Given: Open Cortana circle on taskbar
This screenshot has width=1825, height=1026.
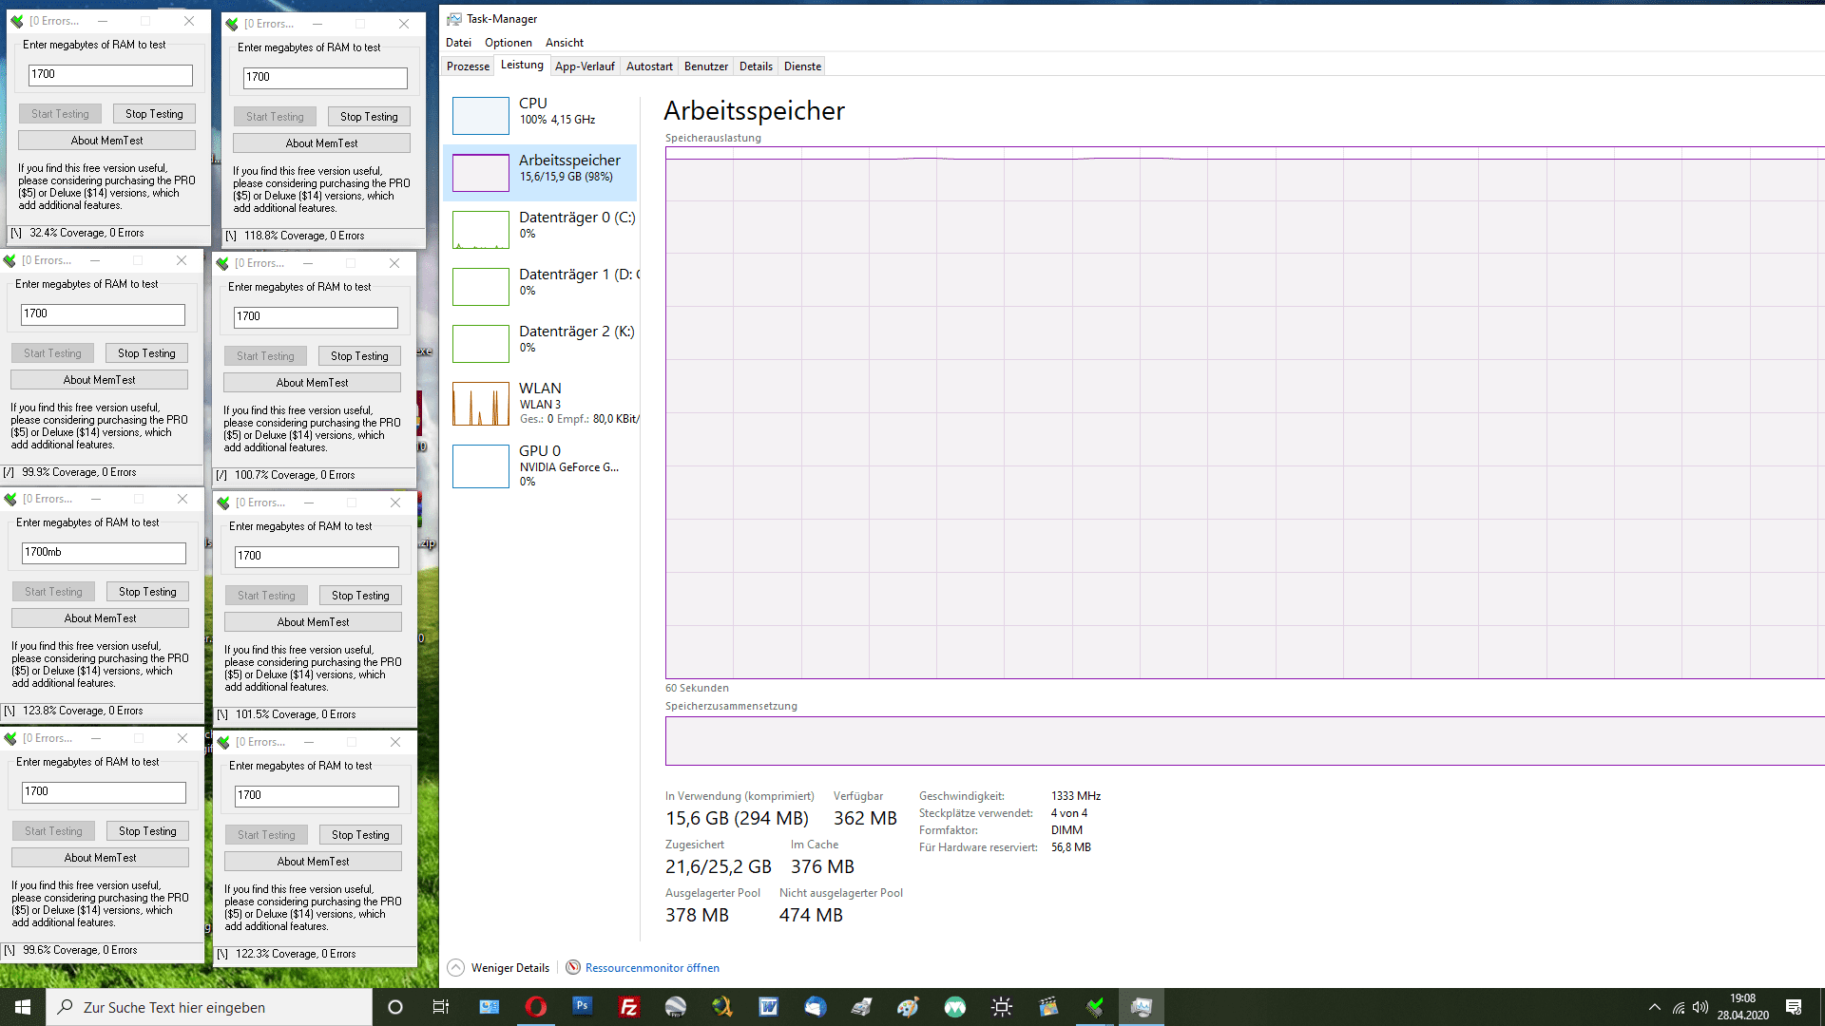Looking at the screenshot, I should [x=395, y=1007].
